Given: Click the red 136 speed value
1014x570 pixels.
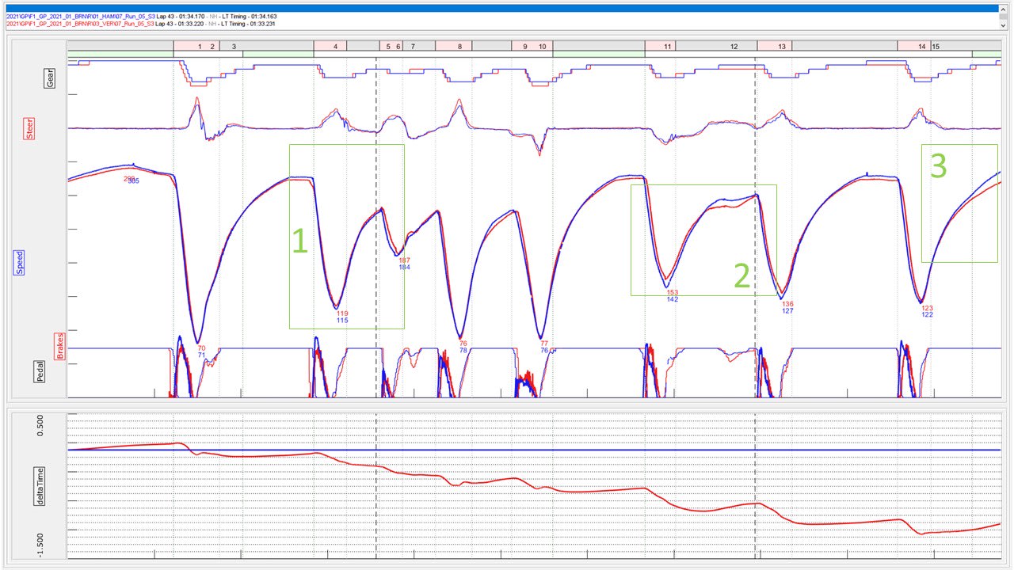Looking at the screenshot, I should [x=787, y=304].
